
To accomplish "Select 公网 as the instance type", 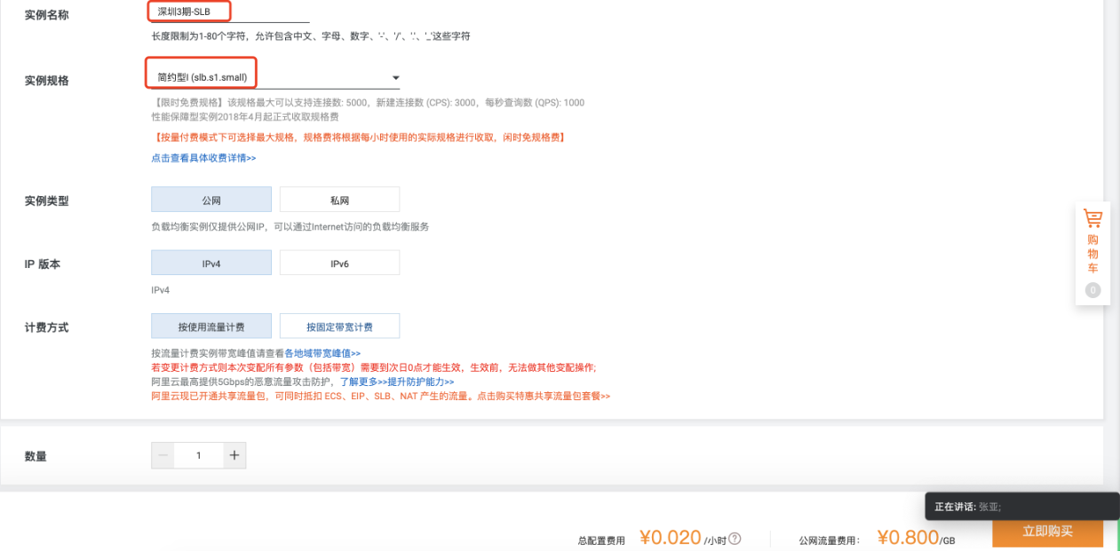I will click(210, 199).
